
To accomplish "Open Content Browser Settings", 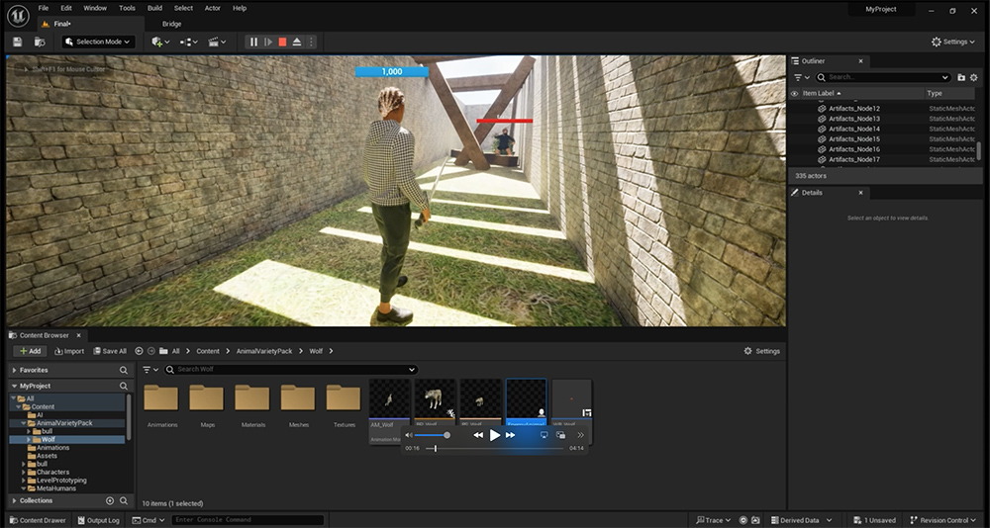I will (x=761, y=351).
